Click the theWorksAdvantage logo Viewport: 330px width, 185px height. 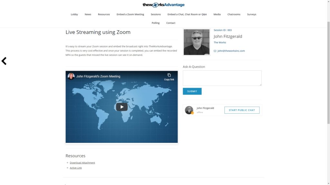click(163, 5)
